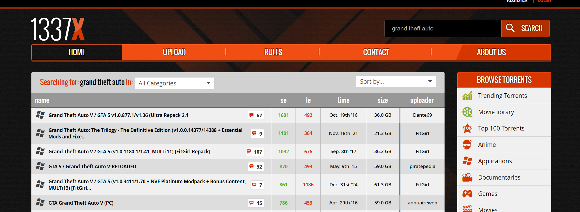Click the 1337X site logo
Viewport: 580px width, 212px height.
click(58, 29)
